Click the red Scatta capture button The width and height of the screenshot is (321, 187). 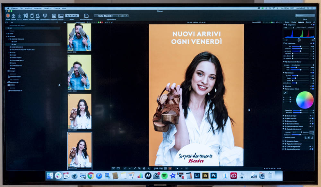pos(8,15)
